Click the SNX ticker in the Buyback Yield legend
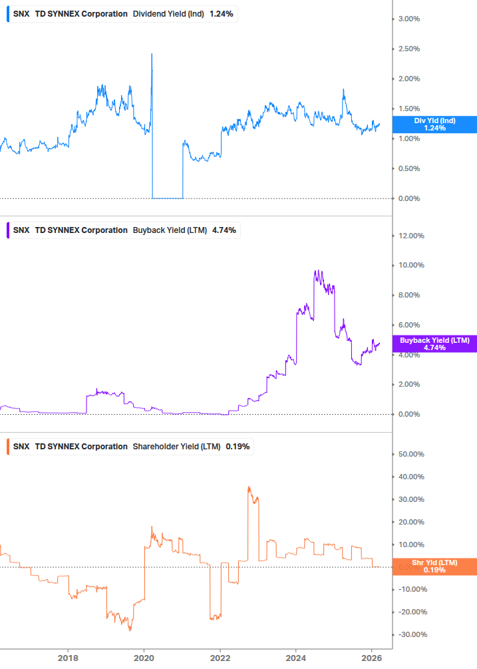Viewport: 477px width, 669px height. tap(21, 230)
